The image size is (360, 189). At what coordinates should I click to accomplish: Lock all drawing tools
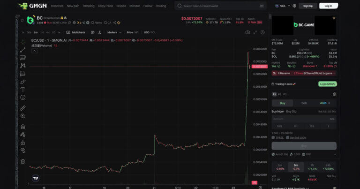22,143
